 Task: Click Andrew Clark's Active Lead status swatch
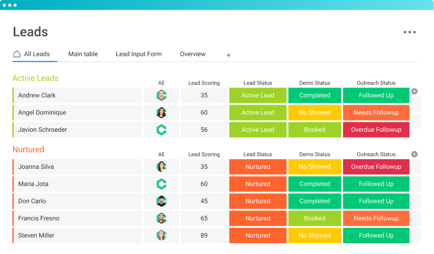click(257, 95)
